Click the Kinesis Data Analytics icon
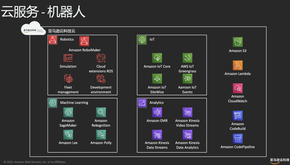 pos(187,135)
